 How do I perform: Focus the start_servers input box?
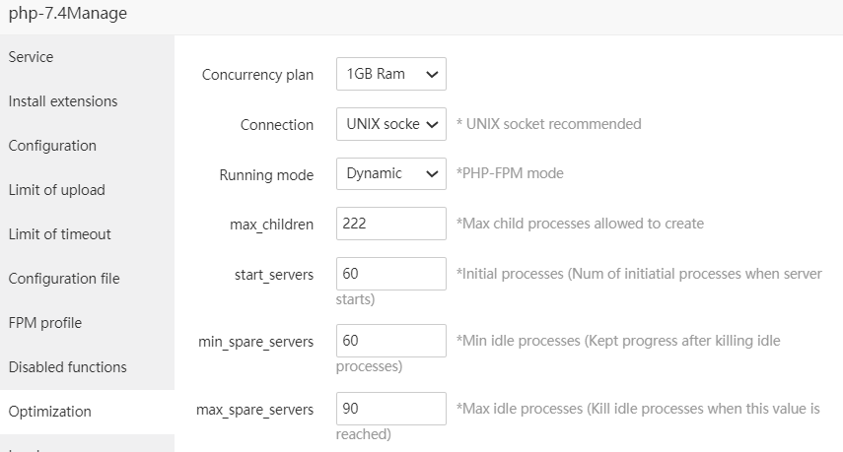click(390, 274)
